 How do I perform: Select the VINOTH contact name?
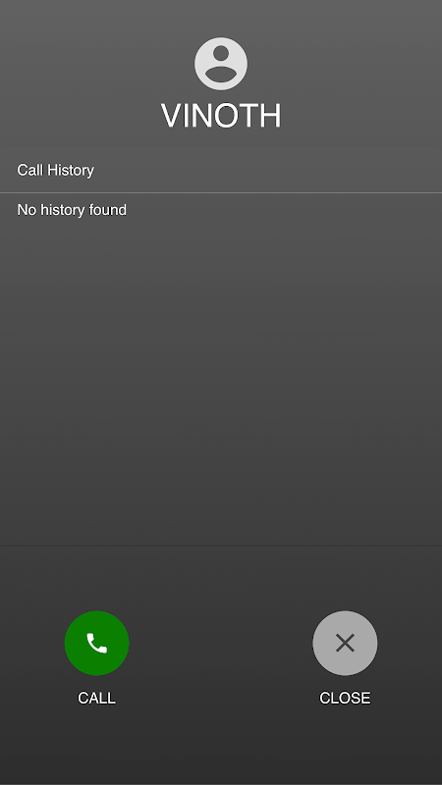221,116
